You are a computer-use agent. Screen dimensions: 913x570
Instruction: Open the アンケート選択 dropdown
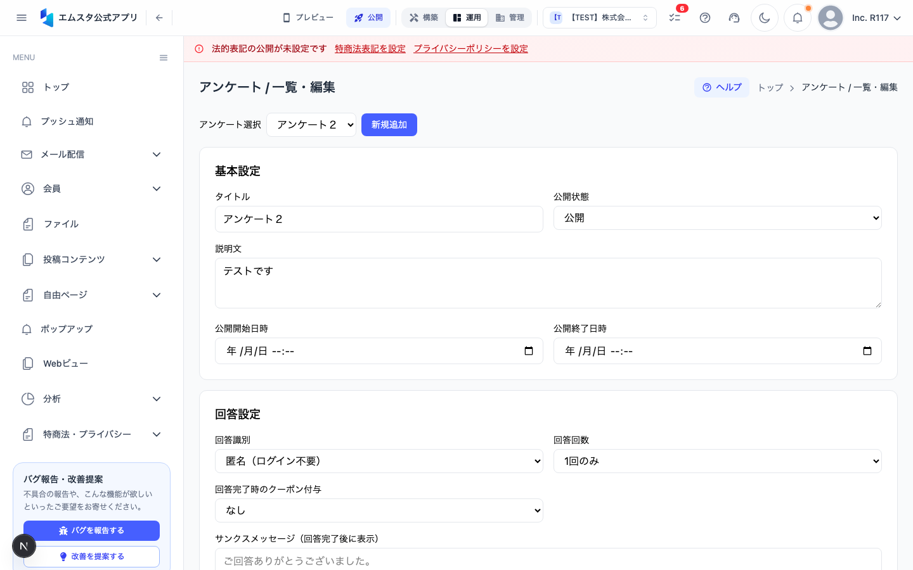[x=311, y=125]
